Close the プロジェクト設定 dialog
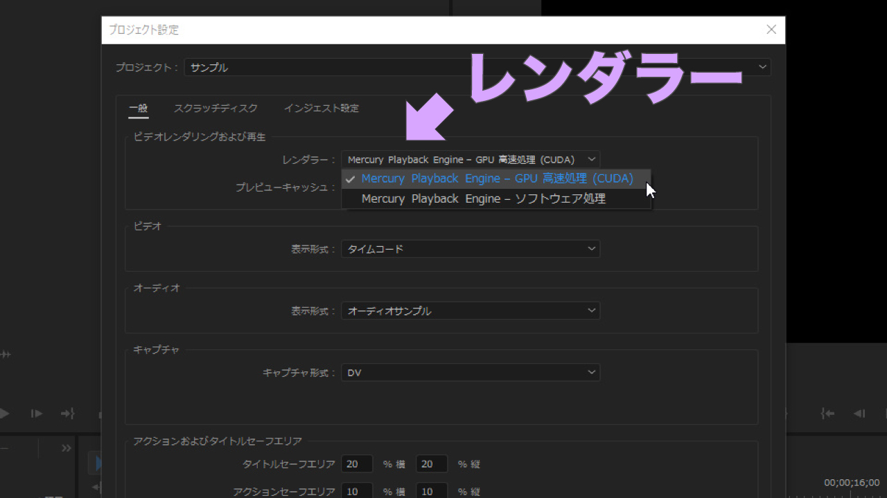 pyautogui.click(x=771, y=30)
